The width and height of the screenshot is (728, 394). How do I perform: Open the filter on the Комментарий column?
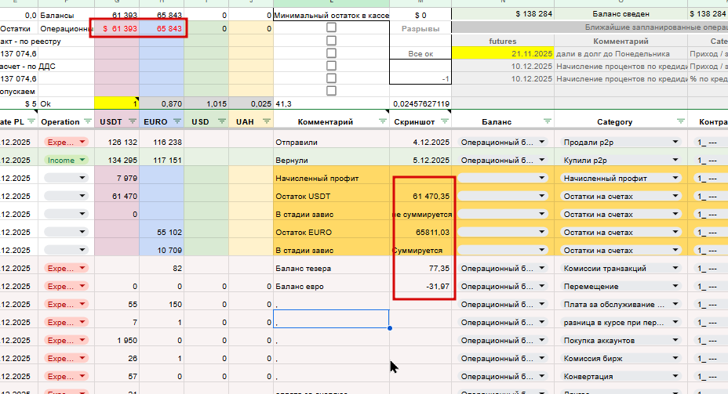click(x=383, y=121)
